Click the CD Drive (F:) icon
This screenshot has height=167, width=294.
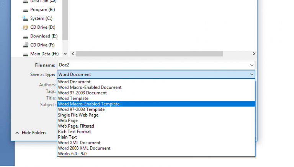click(25, 45)
